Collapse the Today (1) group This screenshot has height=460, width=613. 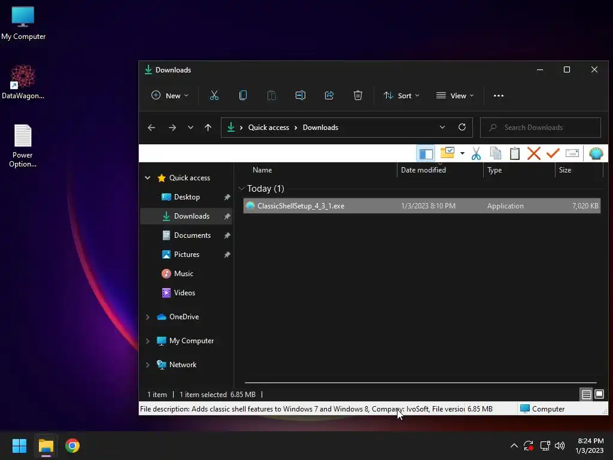(x=242, y=189)
